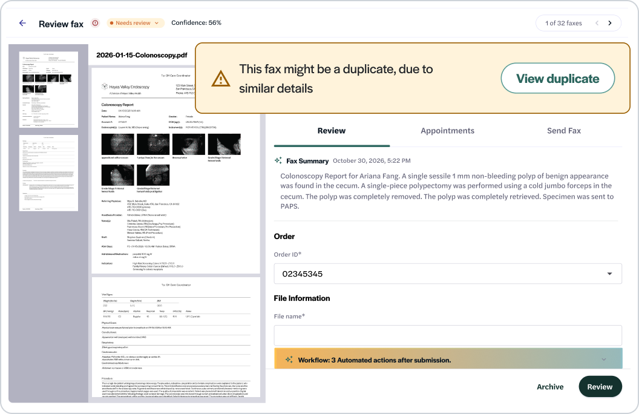Select the first page thumbnail
The height and width of the screenshot is (414, 639).
[48, 89]
